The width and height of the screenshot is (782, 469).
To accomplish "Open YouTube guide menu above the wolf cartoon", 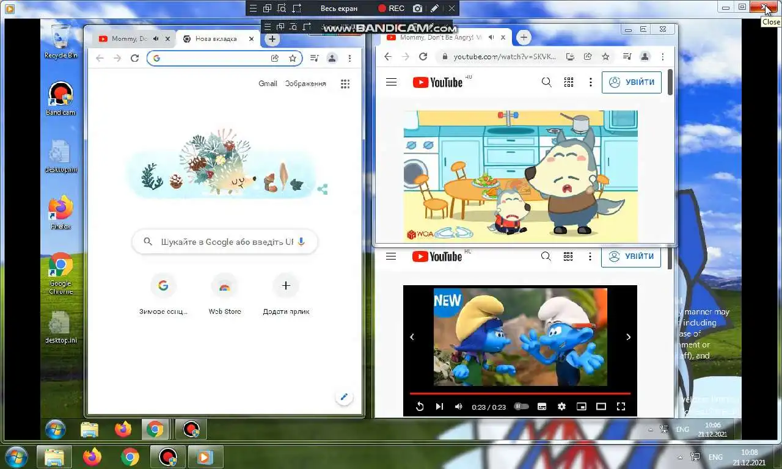I will 392,82.
